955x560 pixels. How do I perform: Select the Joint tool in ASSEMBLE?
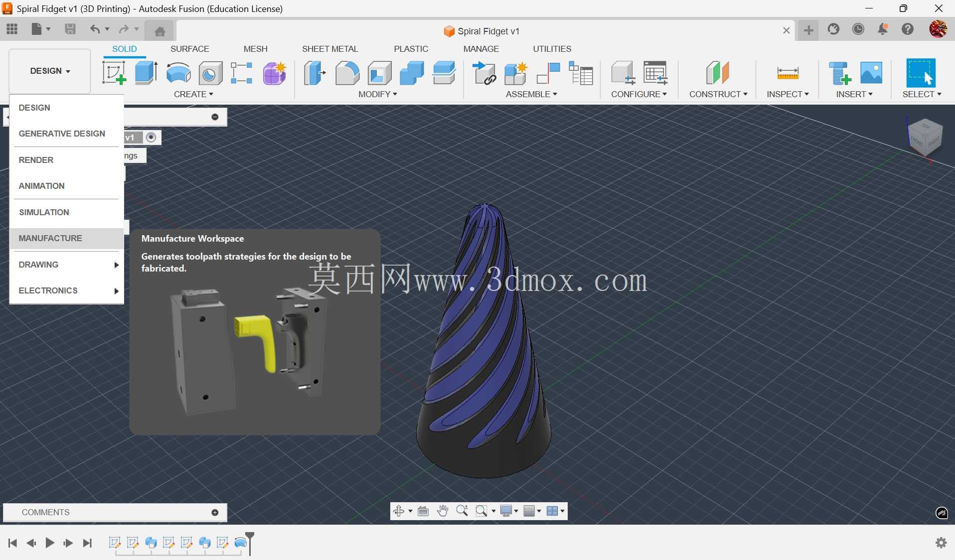[x=548, y=73]
